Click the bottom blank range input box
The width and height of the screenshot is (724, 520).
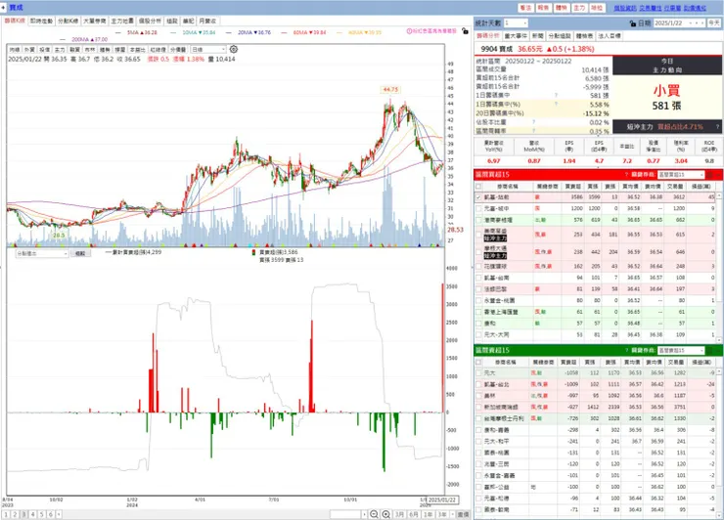point(345,514)
